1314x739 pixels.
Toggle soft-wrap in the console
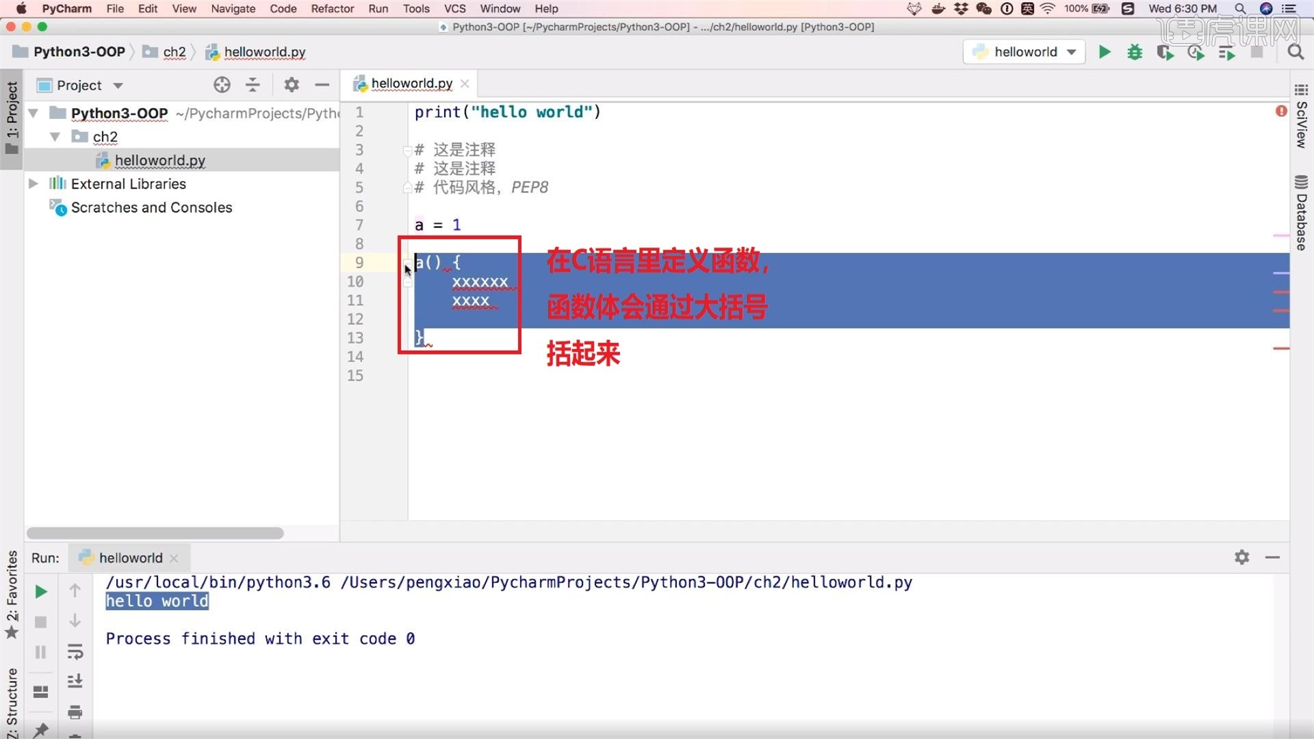pyautogui.click(x=75, y=651)
